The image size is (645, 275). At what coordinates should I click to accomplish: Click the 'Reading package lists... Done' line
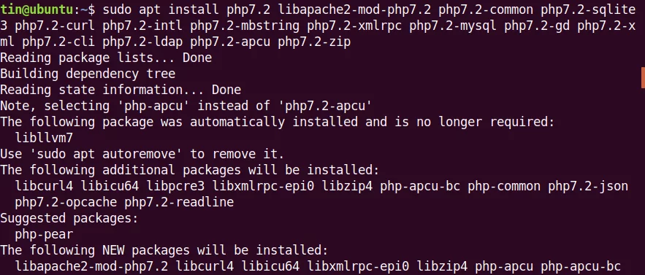point(106,58)
